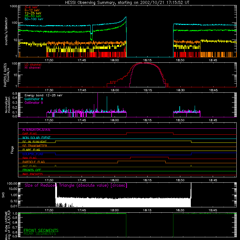The height and width of the screenshot is (240, 240).
Task: Click the BAD_PACKETS flag label
Action: (x=33, y=174)
